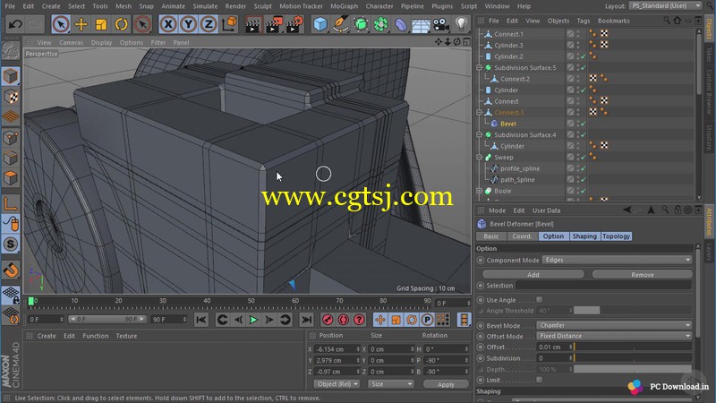Expand the Boole tree node
716x403 pixels.
click(480, 191)
